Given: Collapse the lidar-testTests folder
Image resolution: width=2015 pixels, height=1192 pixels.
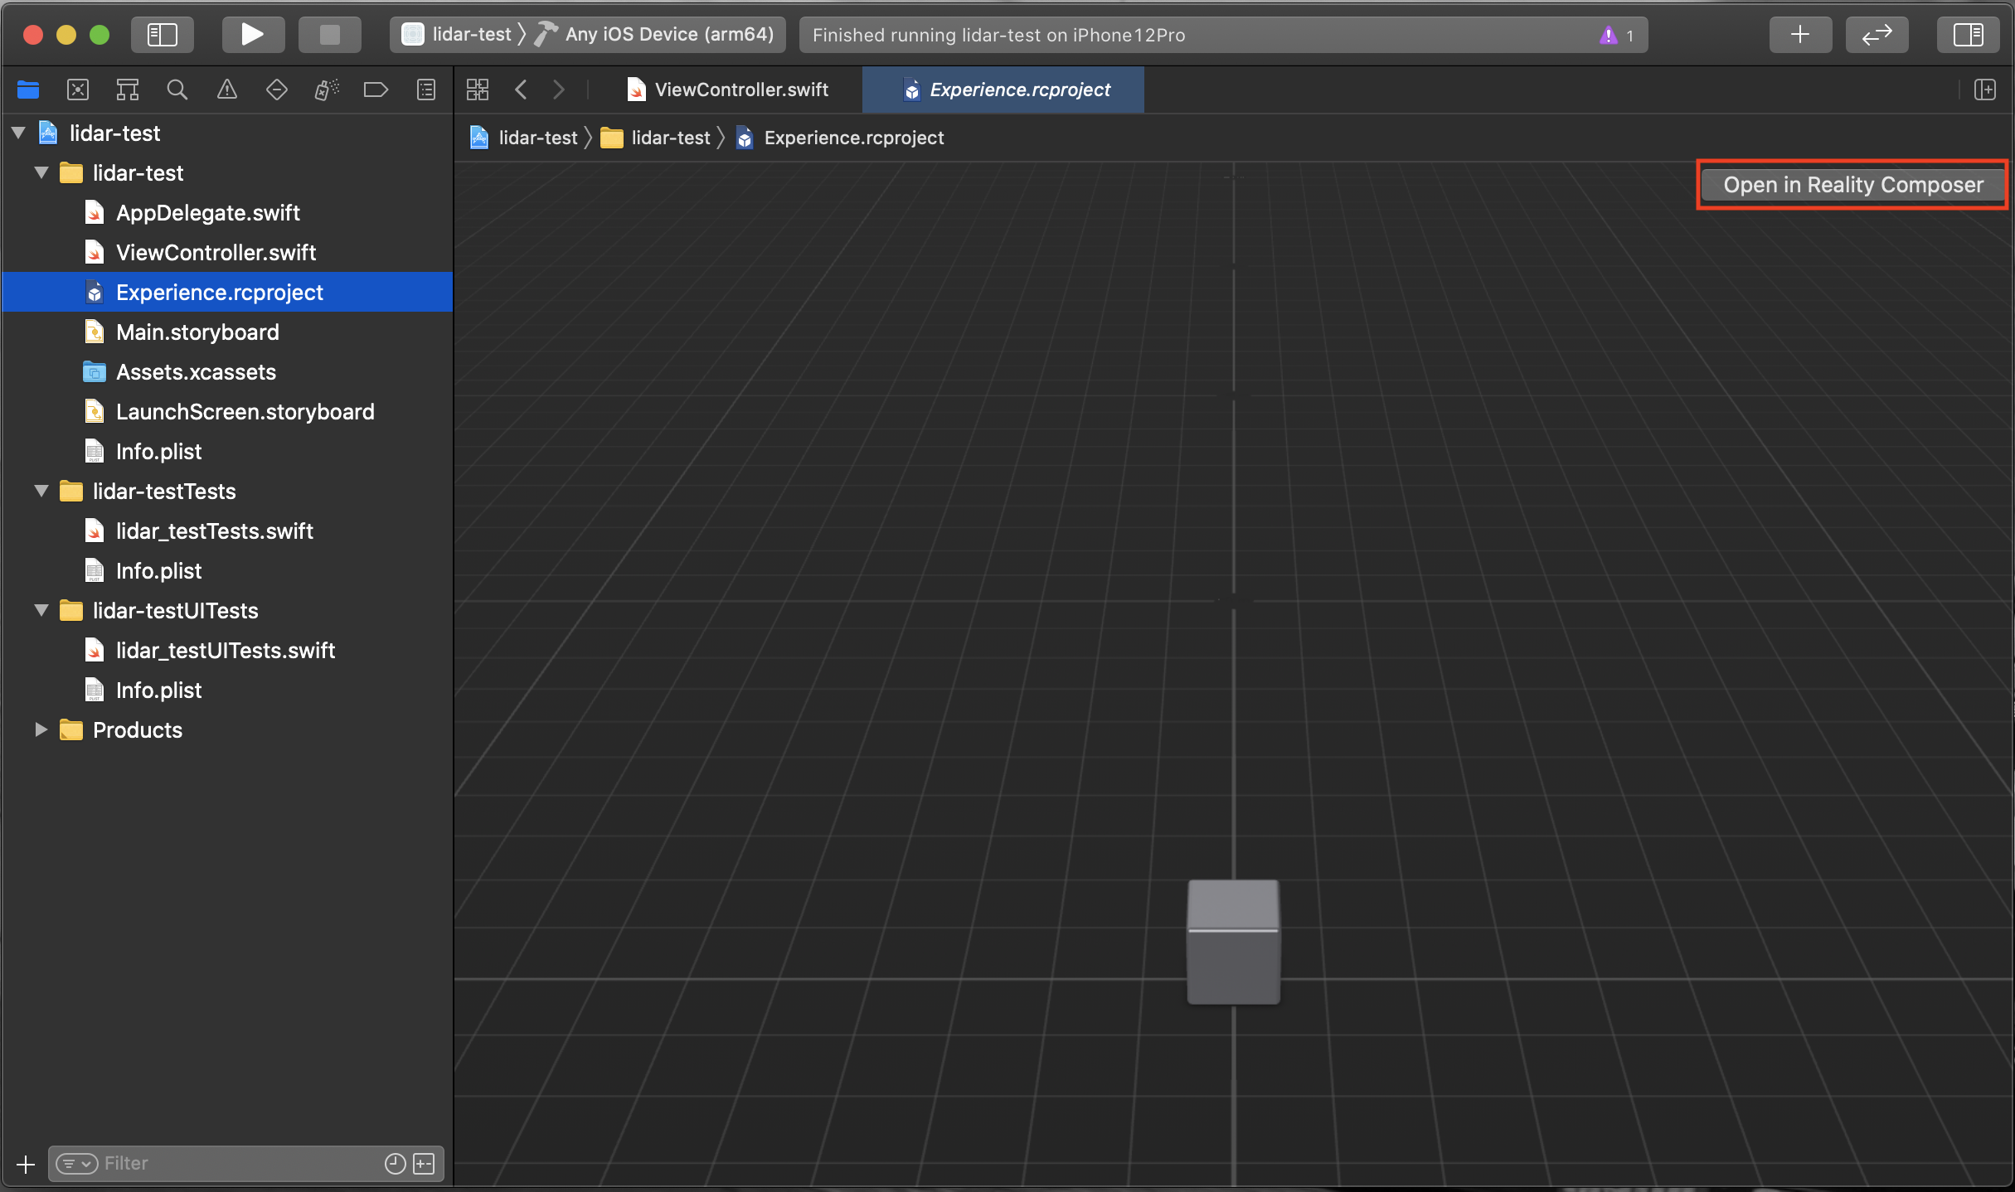Looking at the screenshot, I should point(41,492).
